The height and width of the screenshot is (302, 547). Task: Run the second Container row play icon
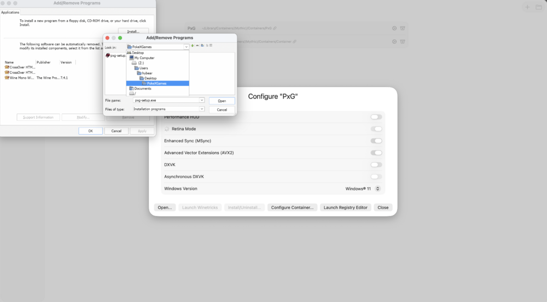tap(394, 42)
